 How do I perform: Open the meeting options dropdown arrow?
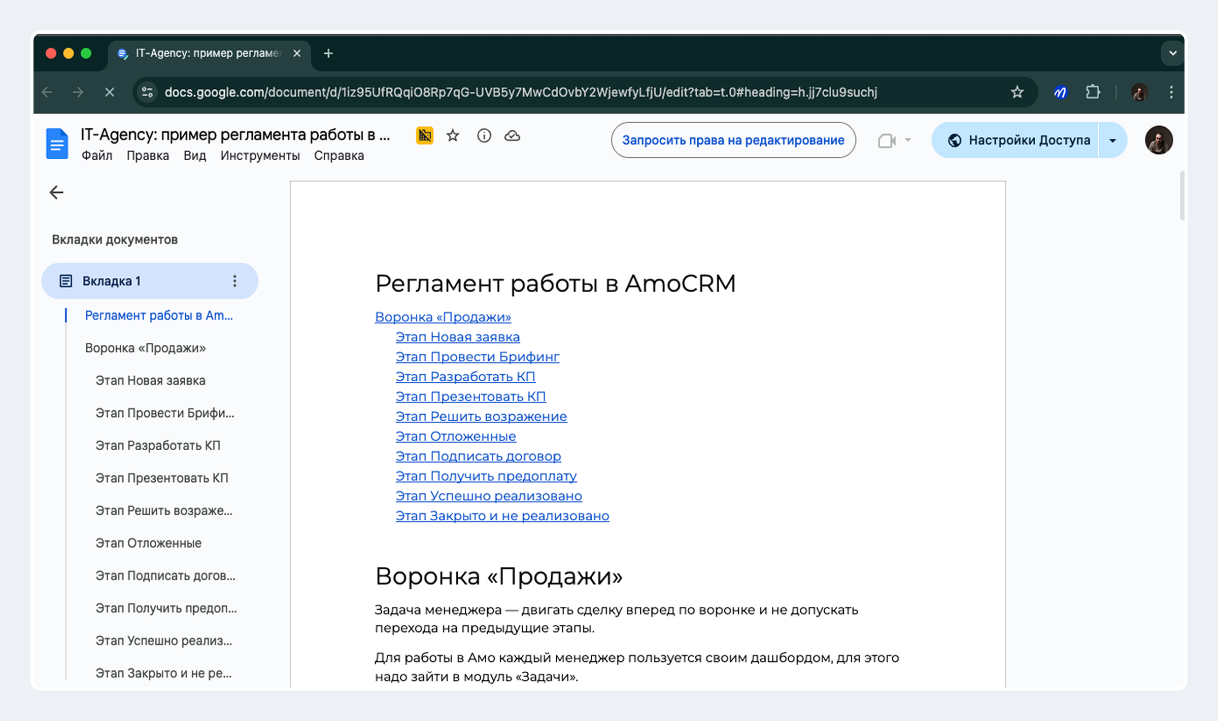tap(908, 140)
